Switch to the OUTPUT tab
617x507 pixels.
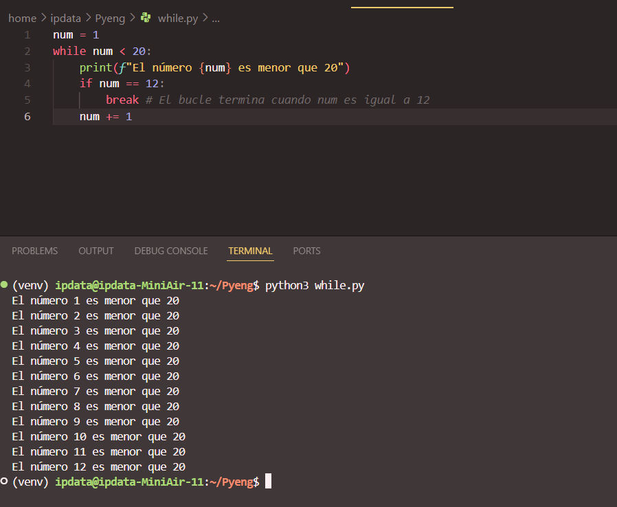pos(96,251)
